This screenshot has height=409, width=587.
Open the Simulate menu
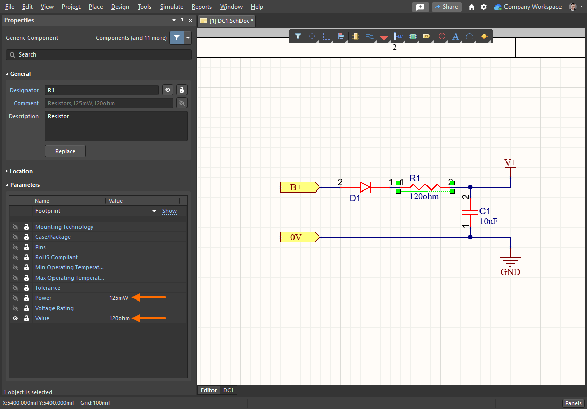pyautogui.click(x=172, y=7)
